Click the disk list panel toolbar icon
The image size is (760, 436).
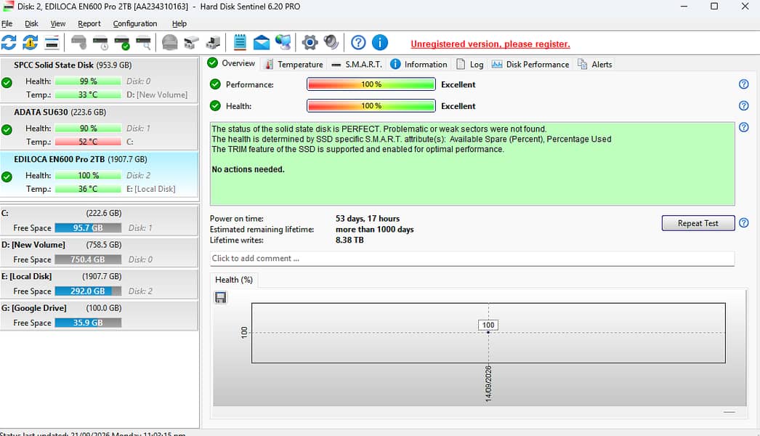pyautogui.click(x=52, y=43)
